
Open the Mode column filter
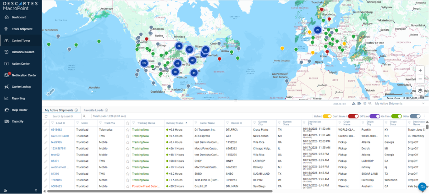coord(77,123)
